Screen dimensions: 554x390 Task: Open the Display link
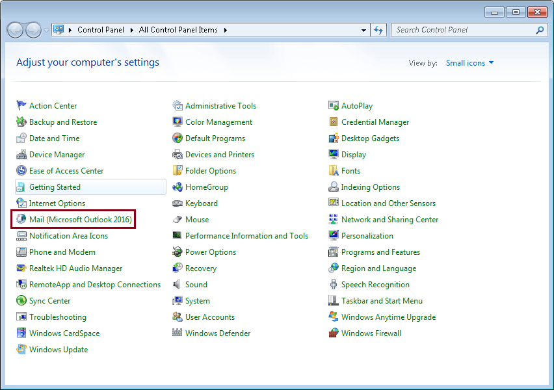click(x=353, y=155)
